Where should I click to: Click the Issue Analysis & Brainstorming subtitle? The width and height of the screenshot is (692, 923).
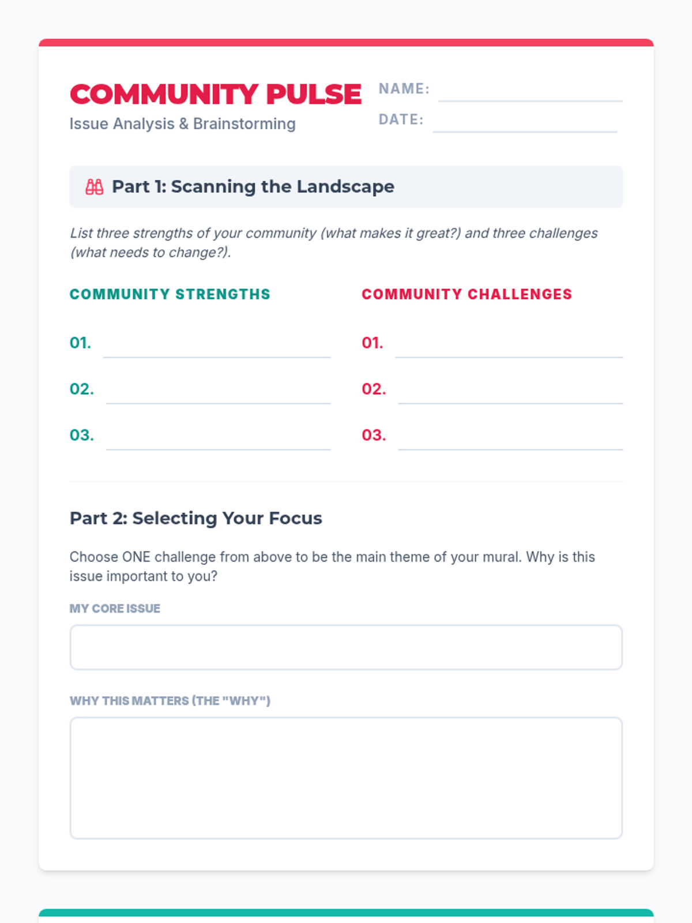tap(182, 124)
